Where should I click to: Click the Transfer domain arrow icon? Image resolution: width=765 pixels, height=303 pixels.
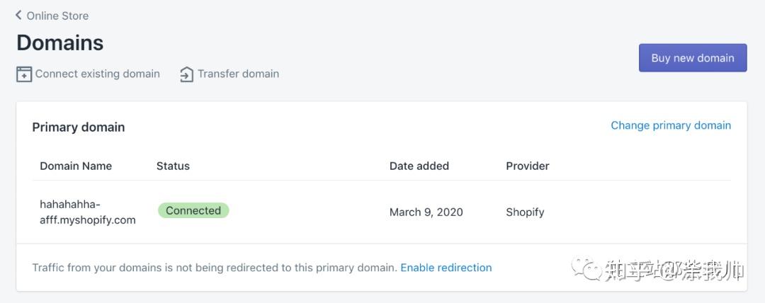point(186,74)
